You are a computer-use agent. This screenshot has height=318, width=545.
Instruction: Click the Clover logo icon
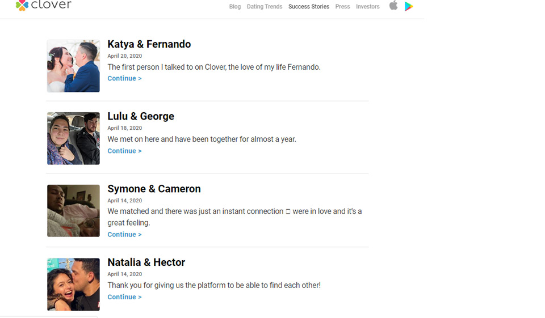pos(22,6)
